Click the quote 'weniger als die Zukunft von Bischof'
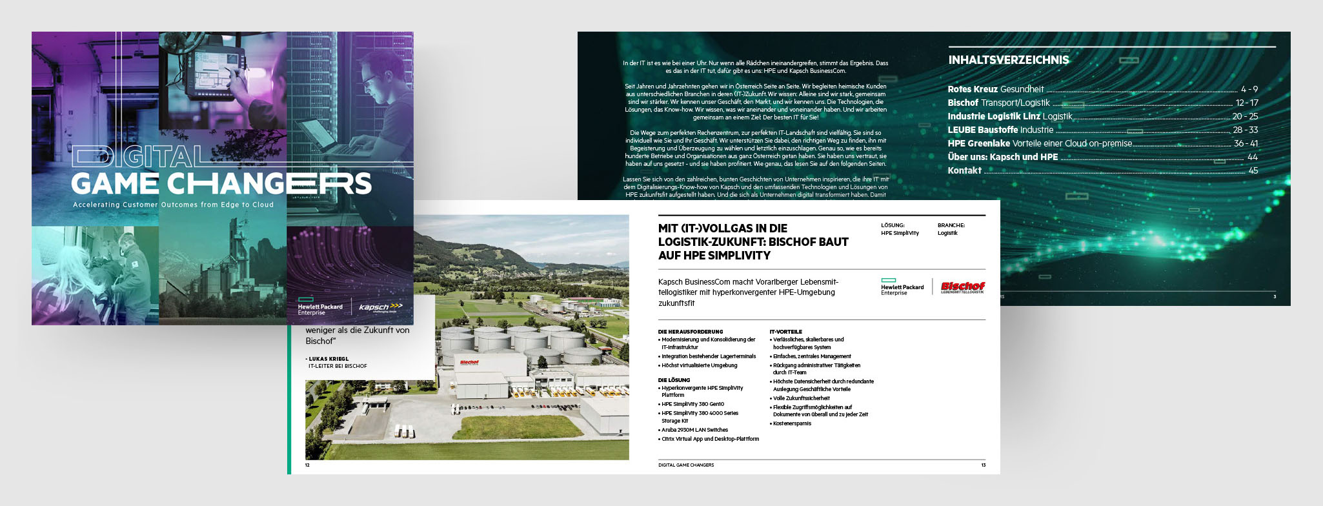This screenshot has width=1323, height=506. (x=358, y=336)
